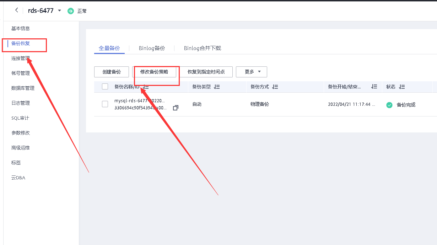Switch to the Binlog备份 tab

[x=152, y=48]
